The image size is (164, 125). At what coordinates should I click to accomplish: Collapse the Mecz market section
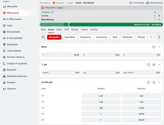click(159, 47)
